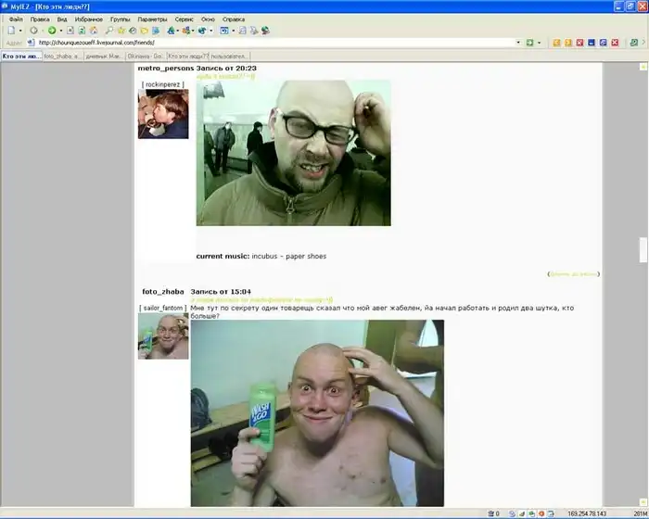Click the Home page icon in the toolbar
This screenshot has height=519, width=649.
[93, 31]
